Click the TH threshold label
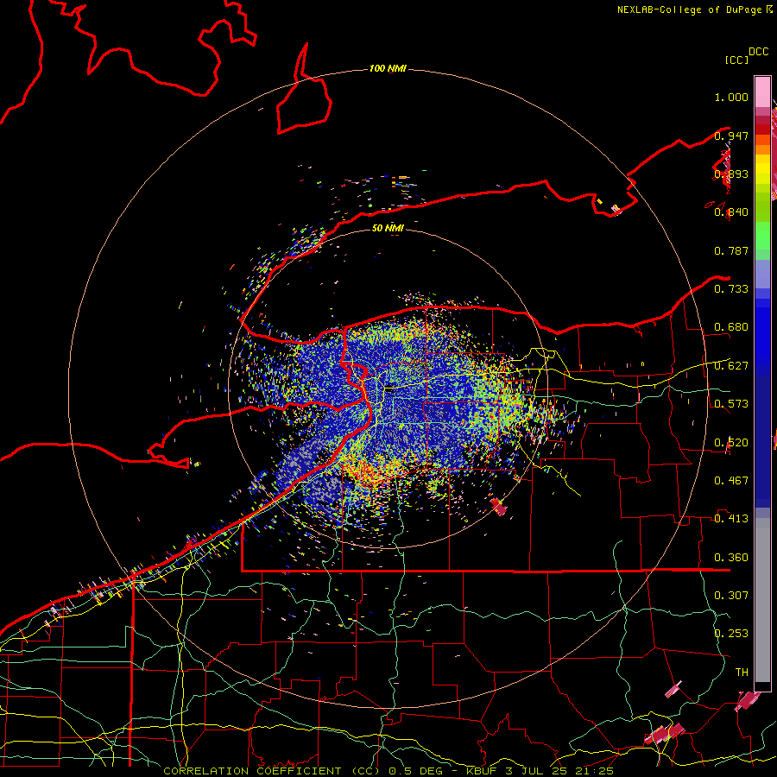The image size is (777, 777). (x=742, y=672)
